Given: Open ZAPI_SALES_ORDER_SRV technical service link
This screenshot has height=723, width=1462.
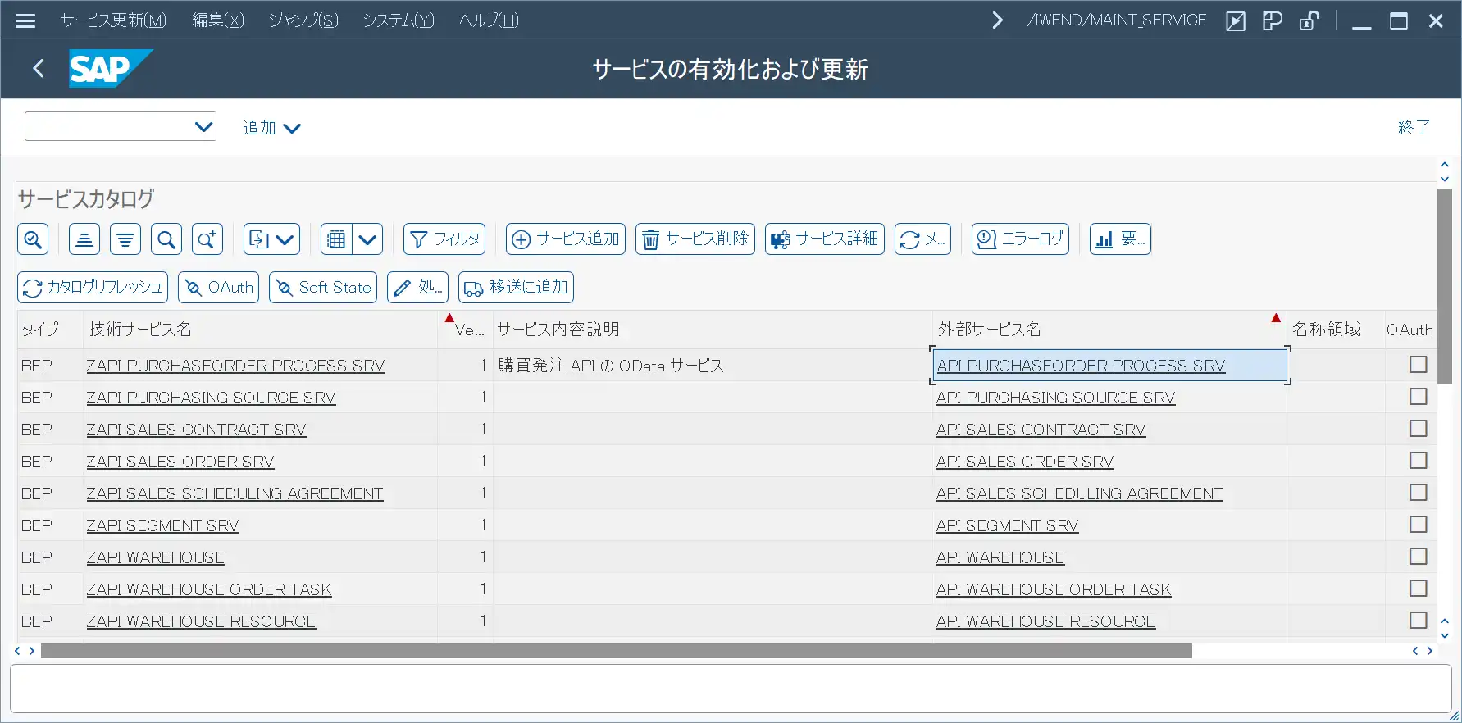Looking at the screenshot, I should click(x=180, y=462).
